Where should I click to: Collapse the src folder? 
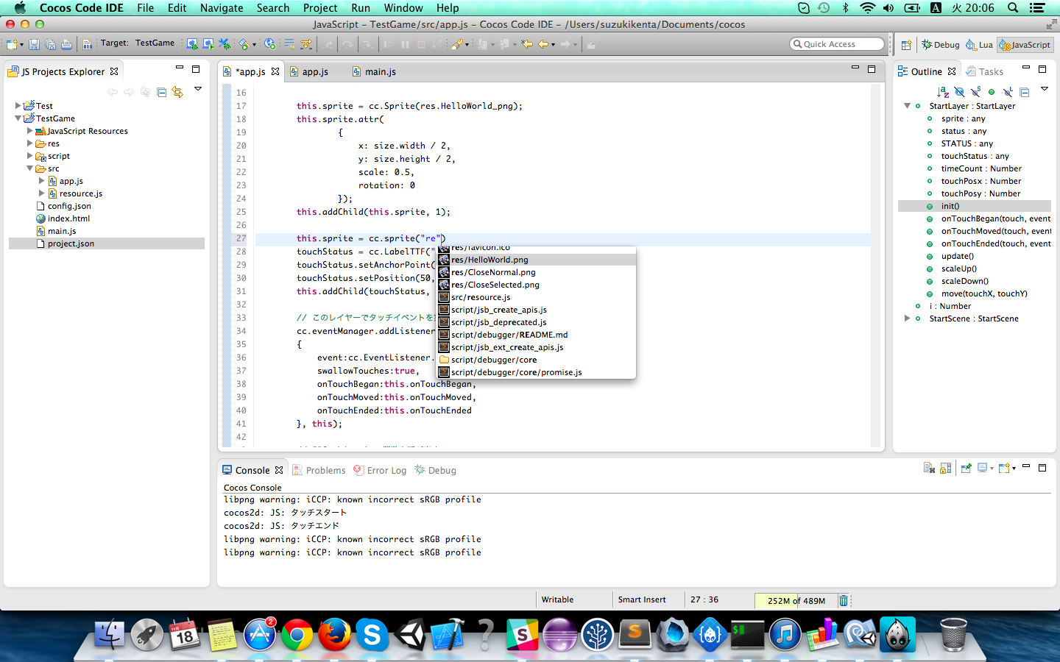tap(29, 168)
